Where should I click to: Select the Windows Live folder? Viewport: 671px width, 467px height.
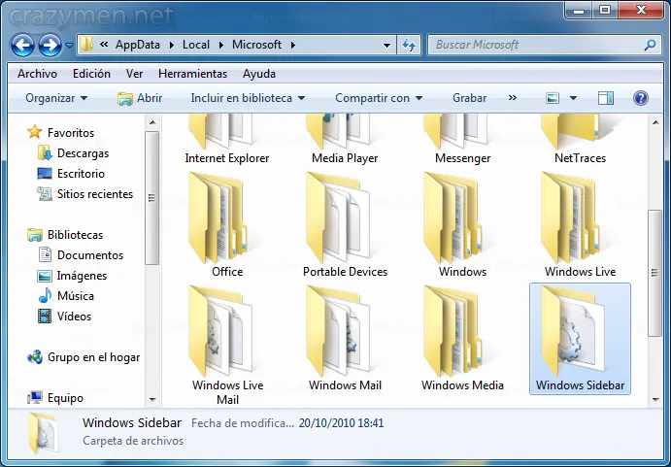[581, 224]
